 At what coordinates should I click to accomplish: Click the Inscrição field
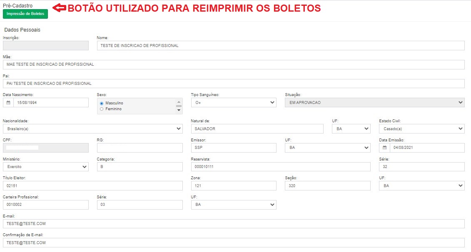(46, 46)
